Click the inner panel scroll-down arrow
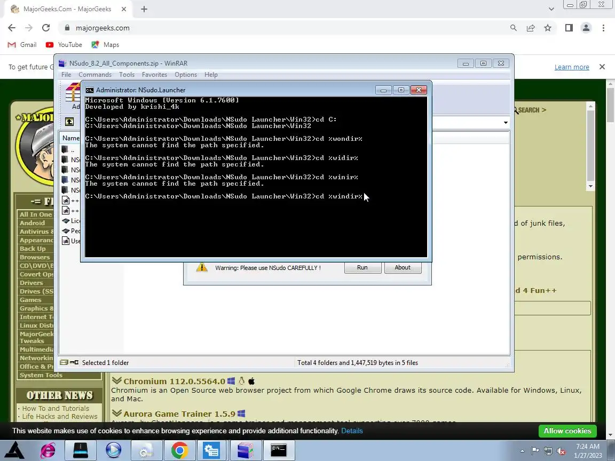The image size is (615, 461). [x=590, y=187]
